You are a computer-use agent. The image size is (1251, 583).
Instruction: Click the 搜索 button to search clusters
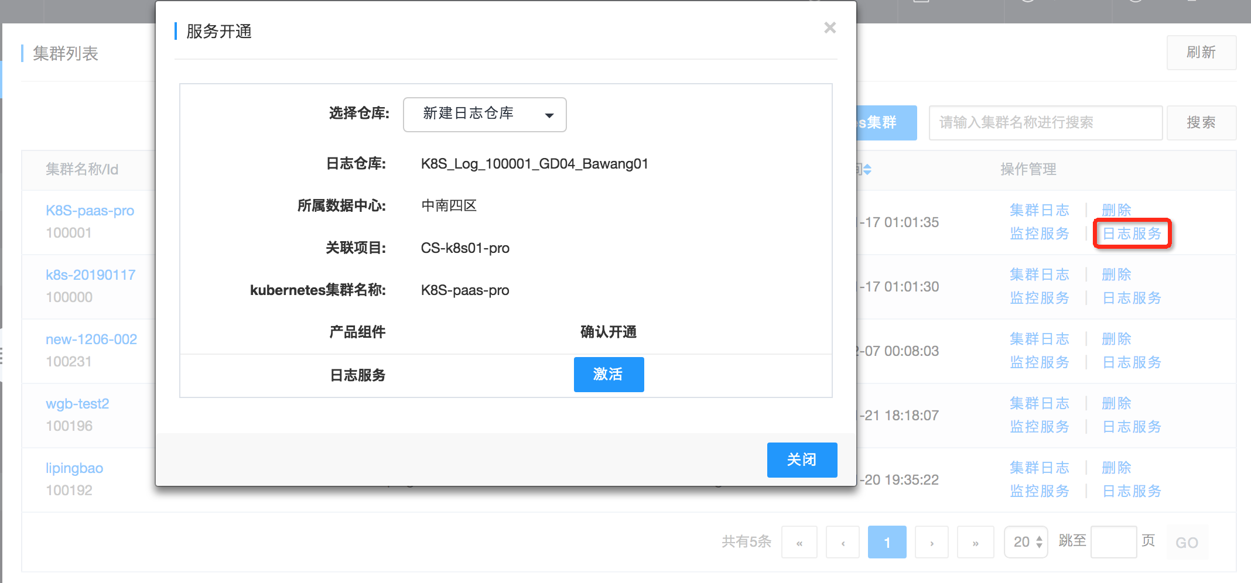(x=1201, y=122)
